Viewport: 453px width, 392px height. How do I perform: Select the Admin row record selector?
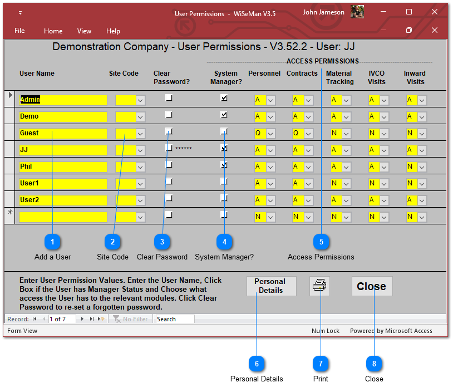(9, 99)
